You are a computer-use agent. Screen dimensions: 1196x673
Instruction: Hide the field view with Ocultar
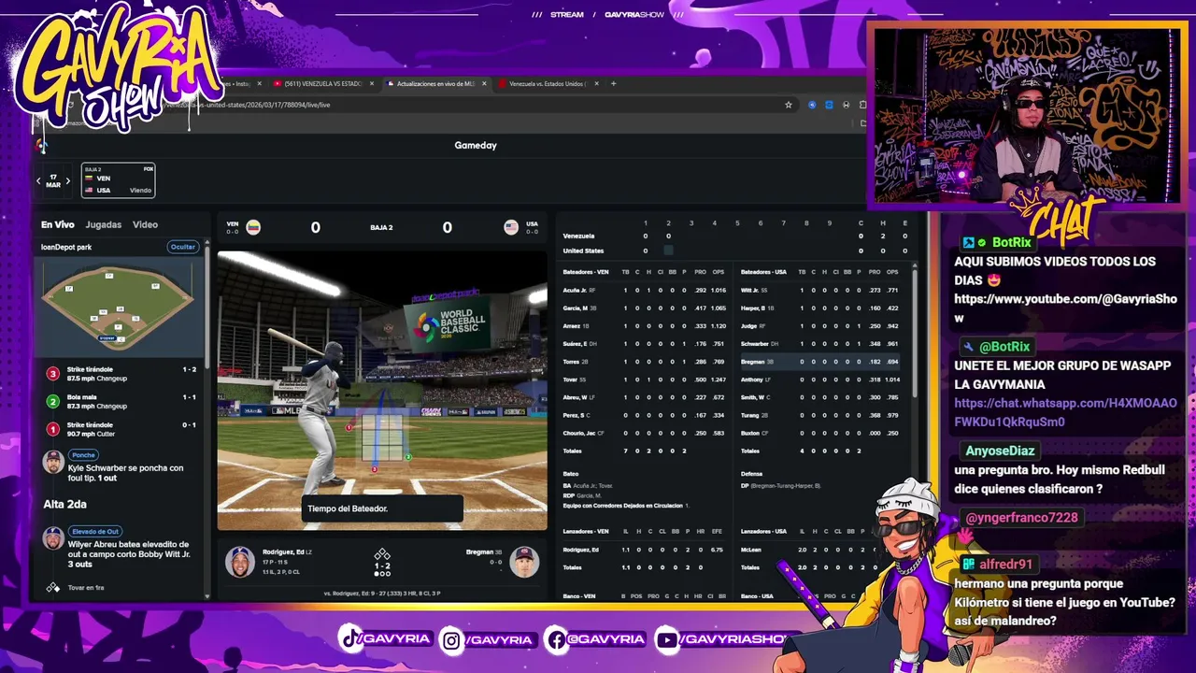[x=183, y=247]
